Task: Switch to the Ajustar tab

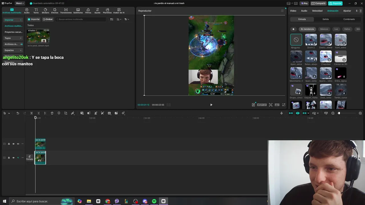Action: 347,11
